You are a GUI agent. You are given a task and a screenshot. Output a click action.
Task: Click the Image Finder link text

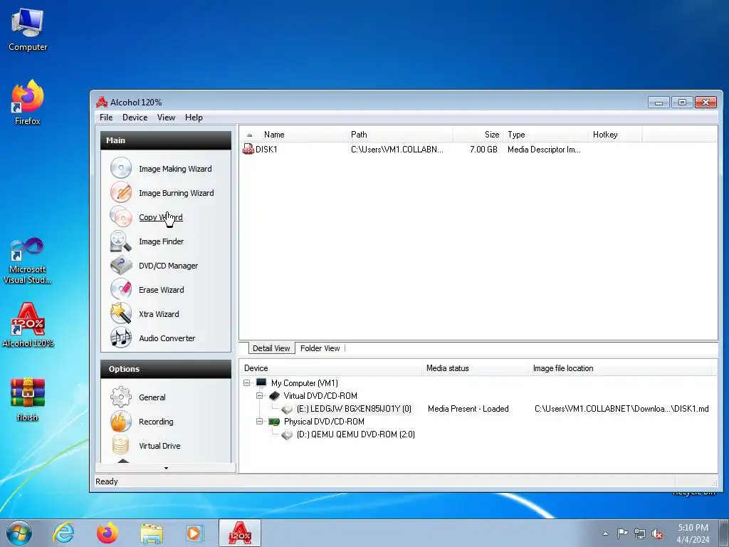(162, 241)
